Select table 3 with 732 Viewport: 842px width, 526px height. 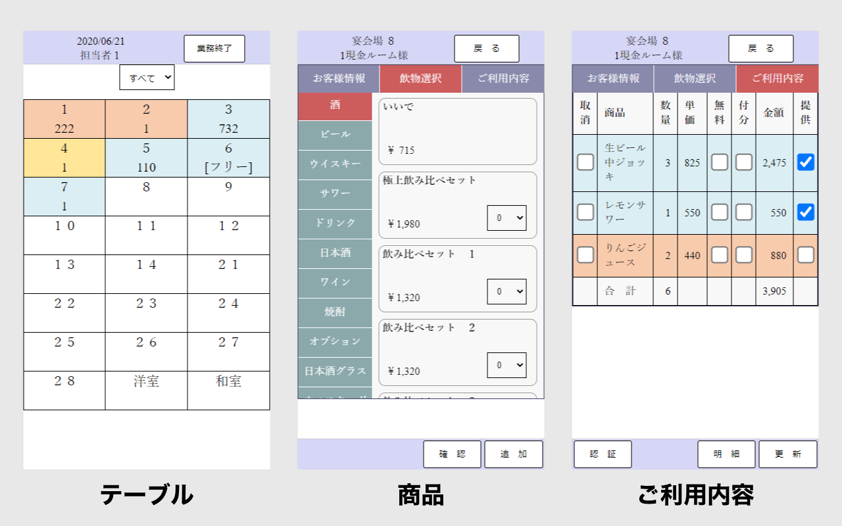[x=228, y=119]
